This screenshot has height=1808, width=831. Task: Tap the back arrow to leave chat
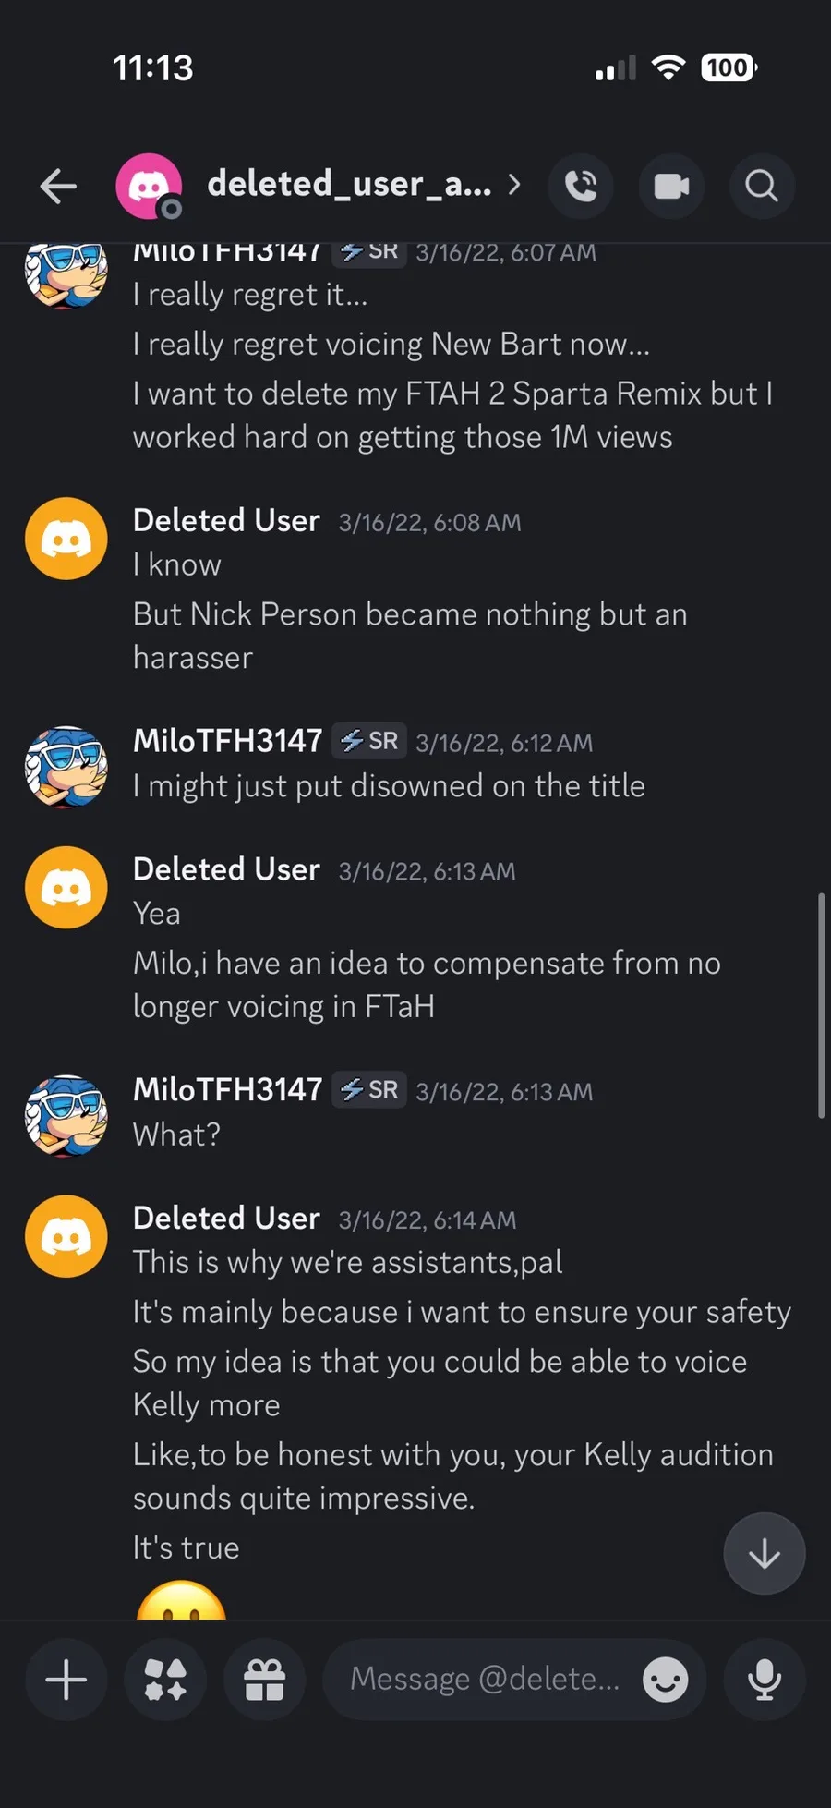(58, 186)
